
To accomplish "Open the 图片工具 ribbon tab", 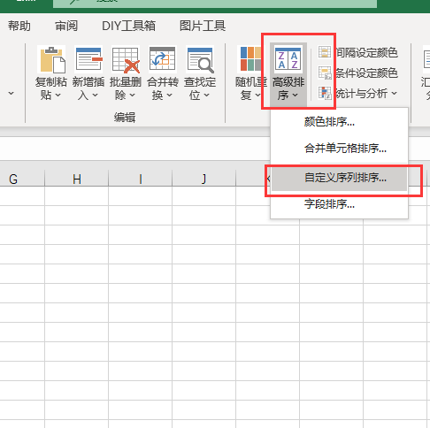I will [203, 26].
